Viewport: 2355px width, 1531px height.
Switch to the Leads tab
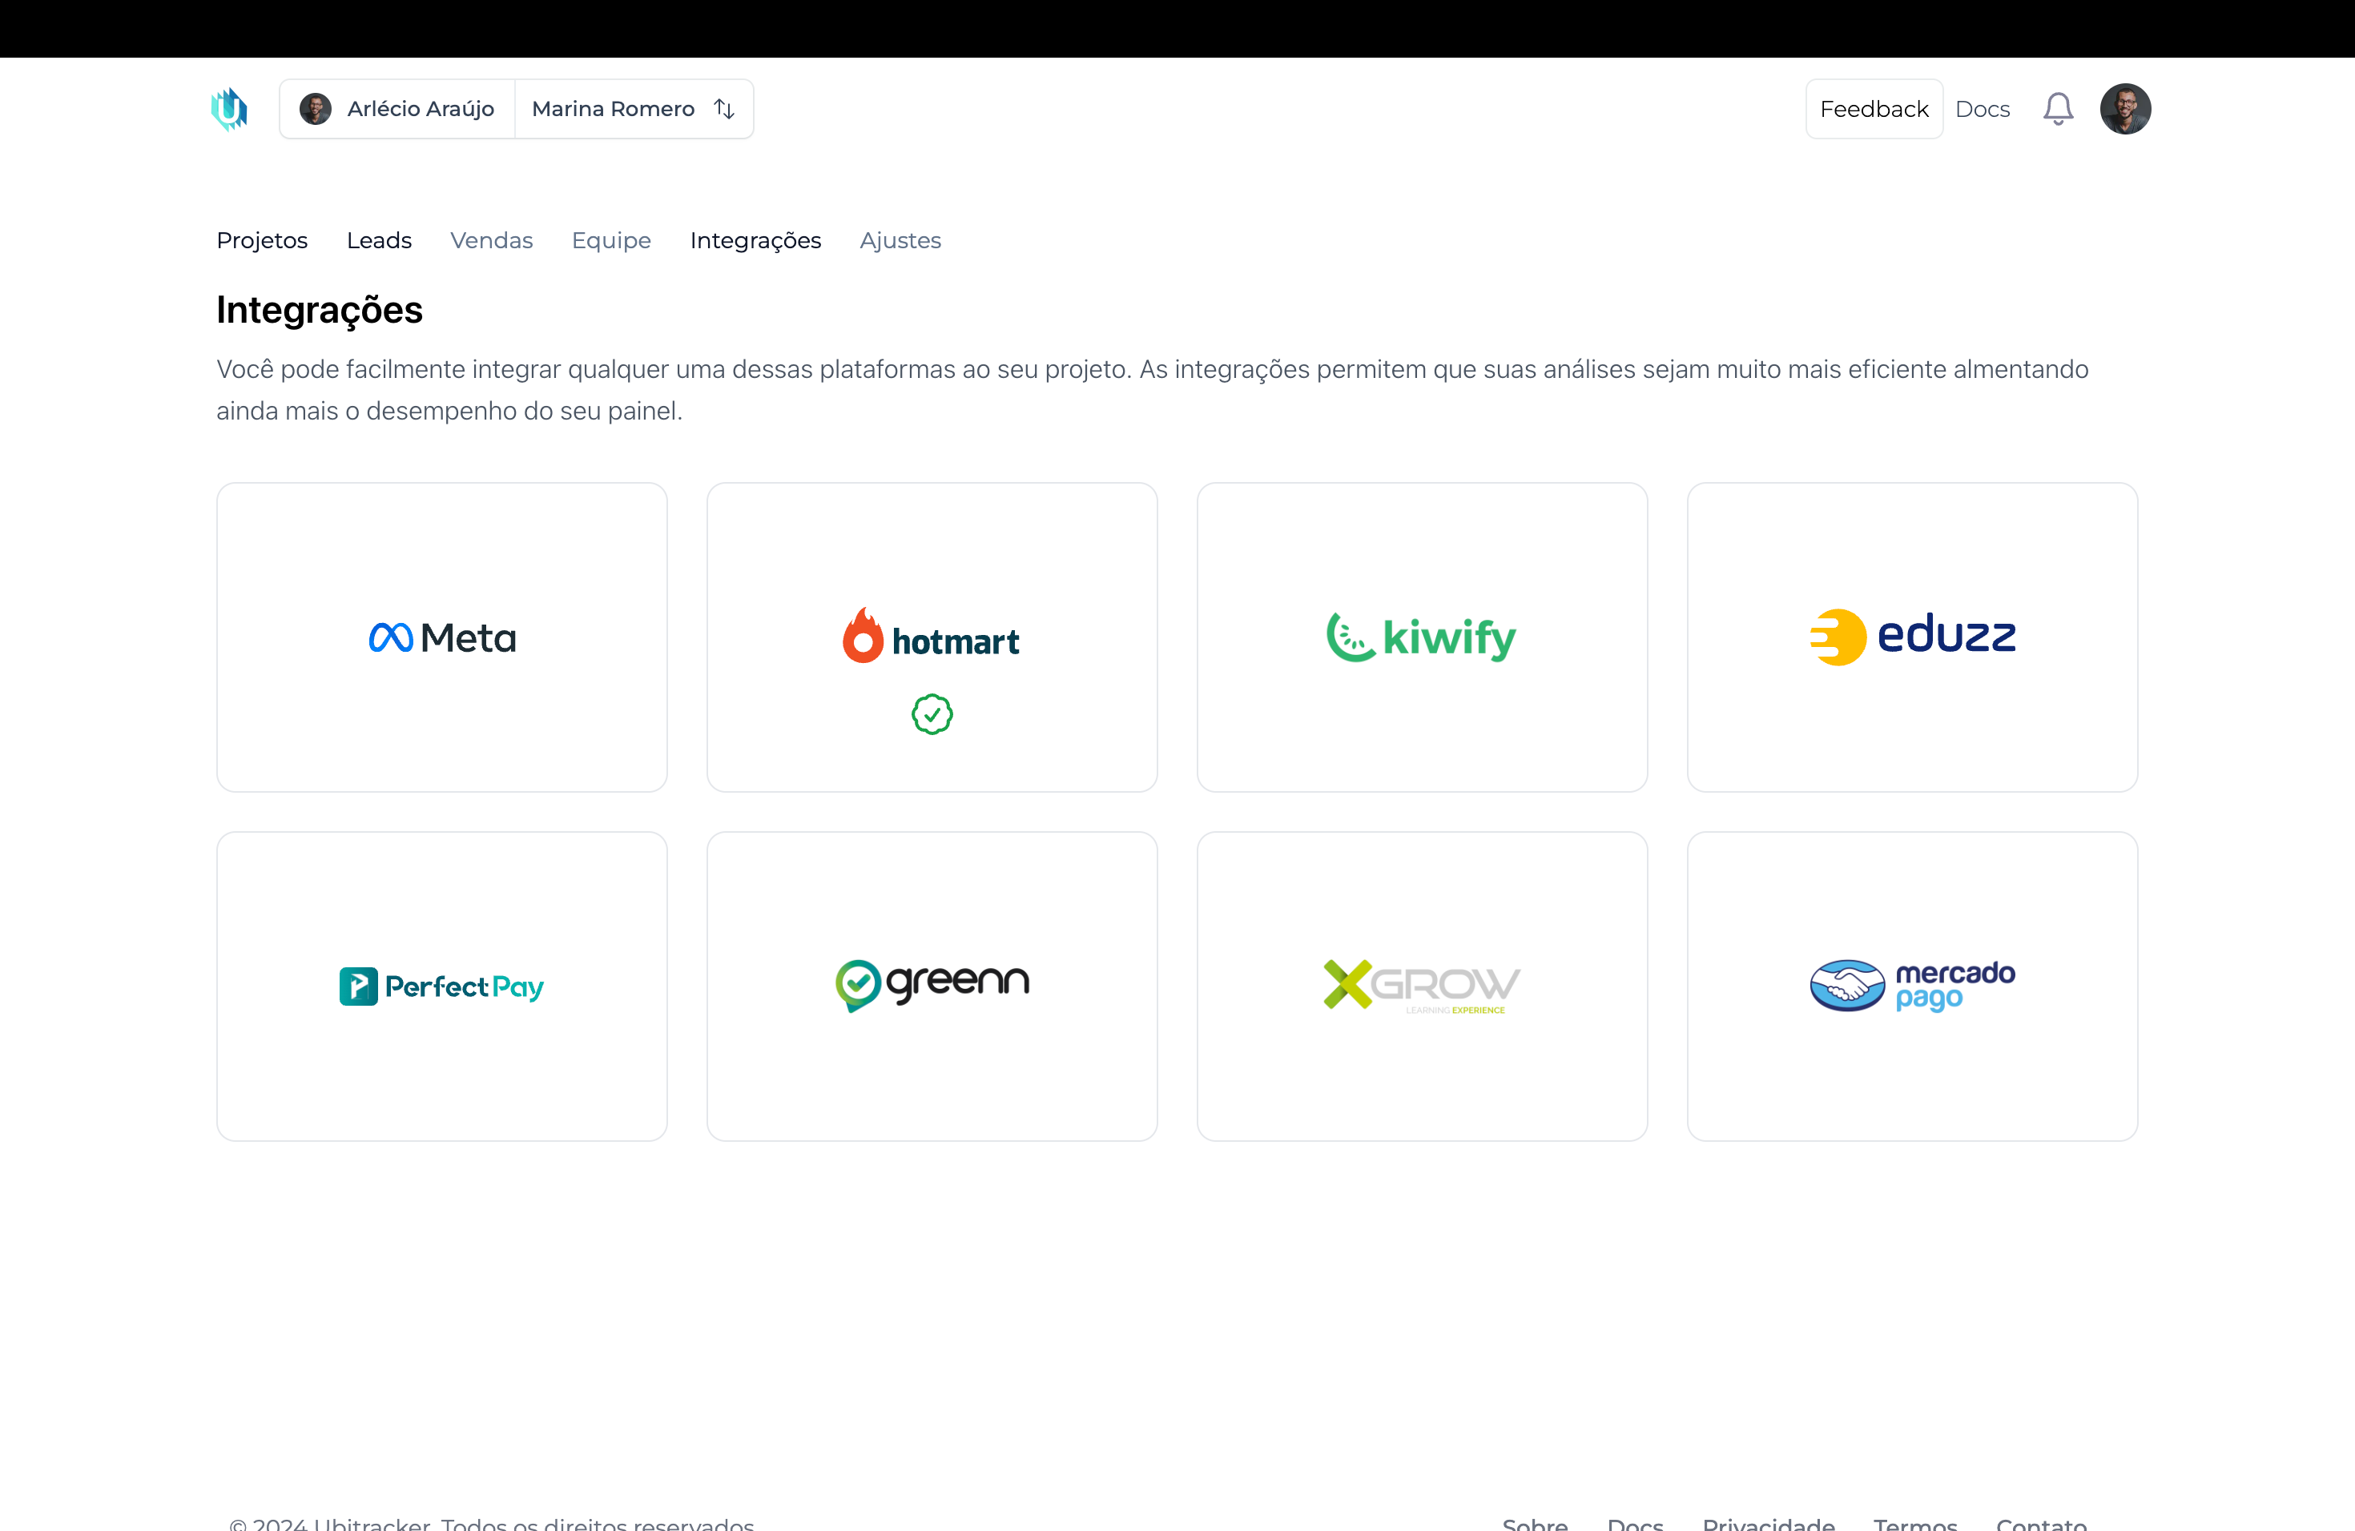(379, 240)
